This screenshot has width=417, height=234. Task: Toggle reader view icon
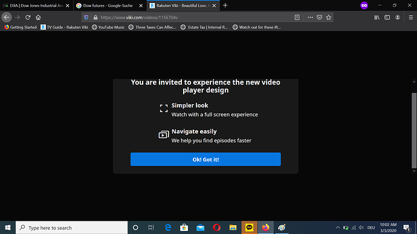point(297,17)
